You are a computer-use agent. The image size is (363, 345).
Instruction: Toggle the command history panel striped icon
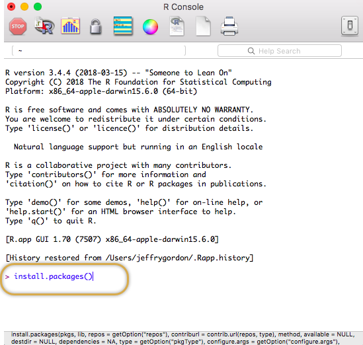pos(123,26)
